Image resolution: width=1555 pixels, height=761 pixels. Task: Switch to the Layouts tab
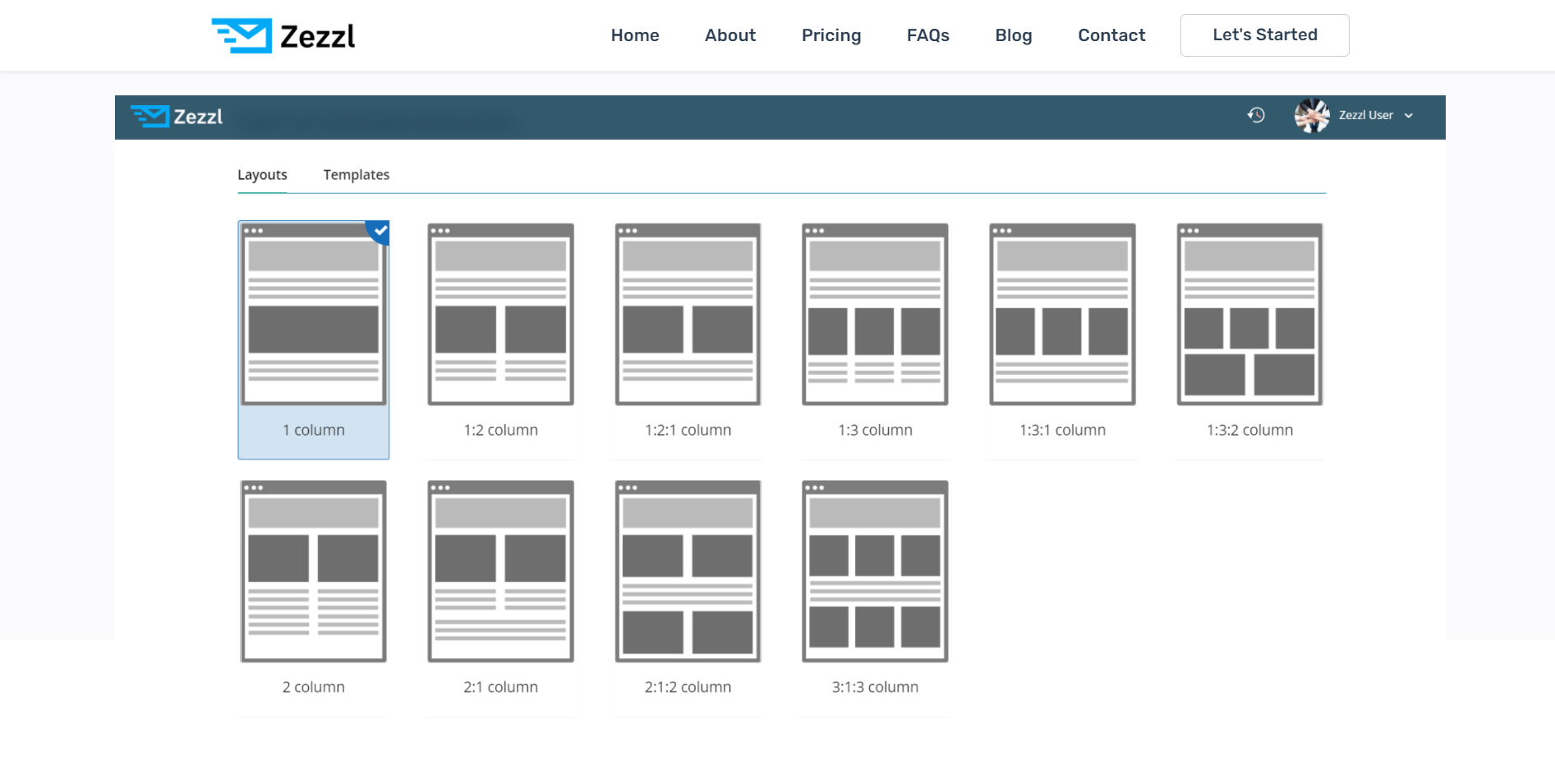(262, 175)
